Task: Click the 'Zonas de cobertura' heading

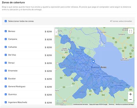Action: 13,2
